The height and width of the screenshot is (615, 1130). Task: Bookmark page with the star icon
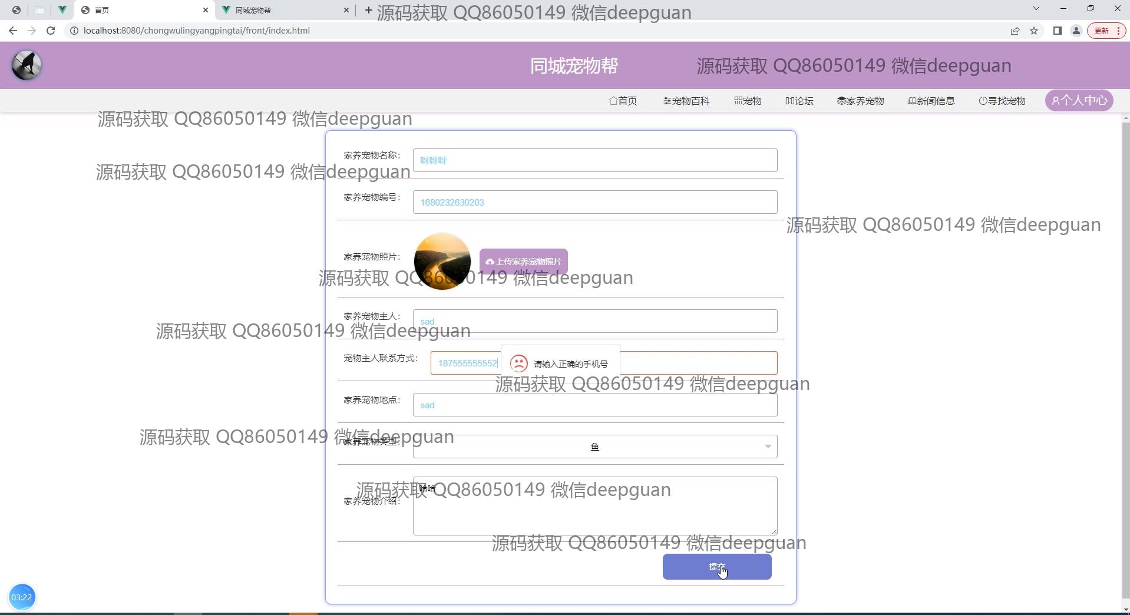click(1034, 31)
